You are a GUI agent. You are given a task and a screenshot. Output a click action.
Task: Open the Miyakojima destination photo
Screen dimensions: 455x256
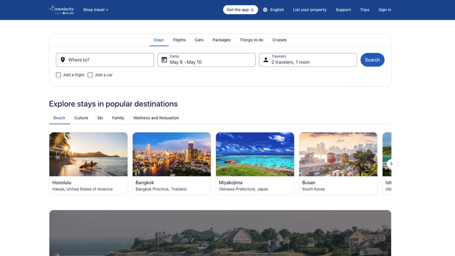255,154
